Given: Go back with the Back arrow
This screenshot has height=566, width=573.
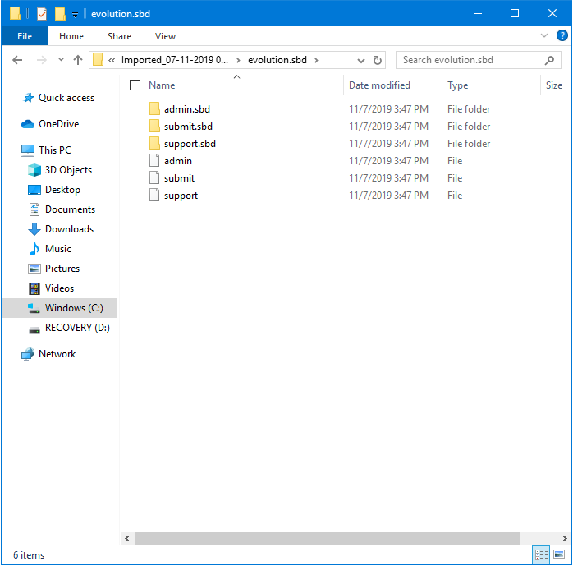Looking at the screenshot, I should [17, 60].
